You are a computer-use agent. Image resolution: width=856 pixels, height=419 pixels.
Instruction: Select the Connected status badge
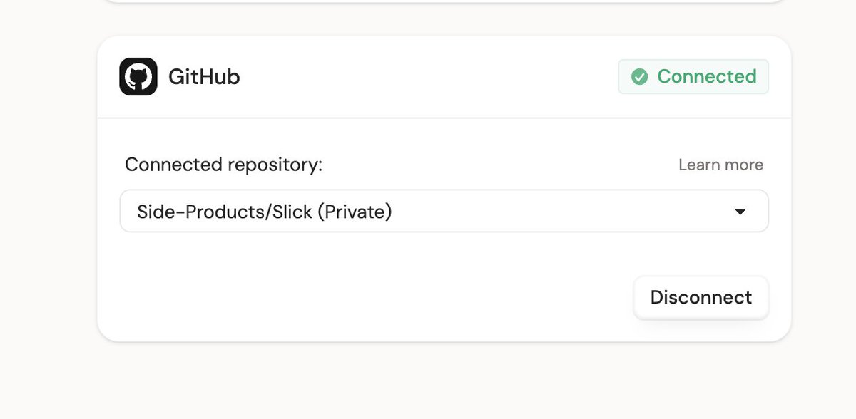pyautogui.click(x=693, y=76)
